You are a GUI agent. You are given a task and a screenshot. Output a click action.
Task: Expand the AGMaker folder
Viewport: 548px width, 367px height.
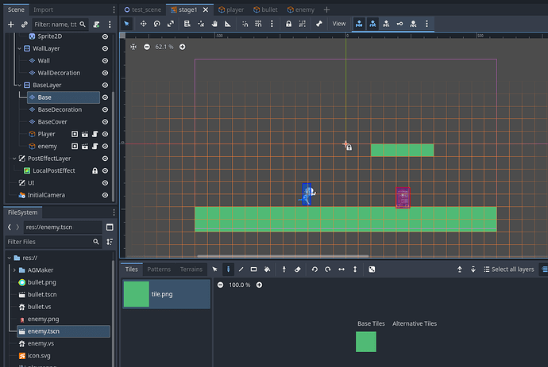(x=14, y=270)
